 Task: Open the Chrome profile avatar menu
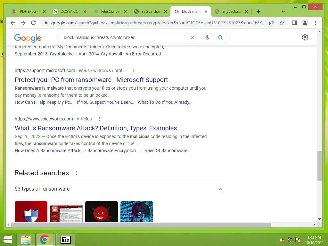coord(305,23)
